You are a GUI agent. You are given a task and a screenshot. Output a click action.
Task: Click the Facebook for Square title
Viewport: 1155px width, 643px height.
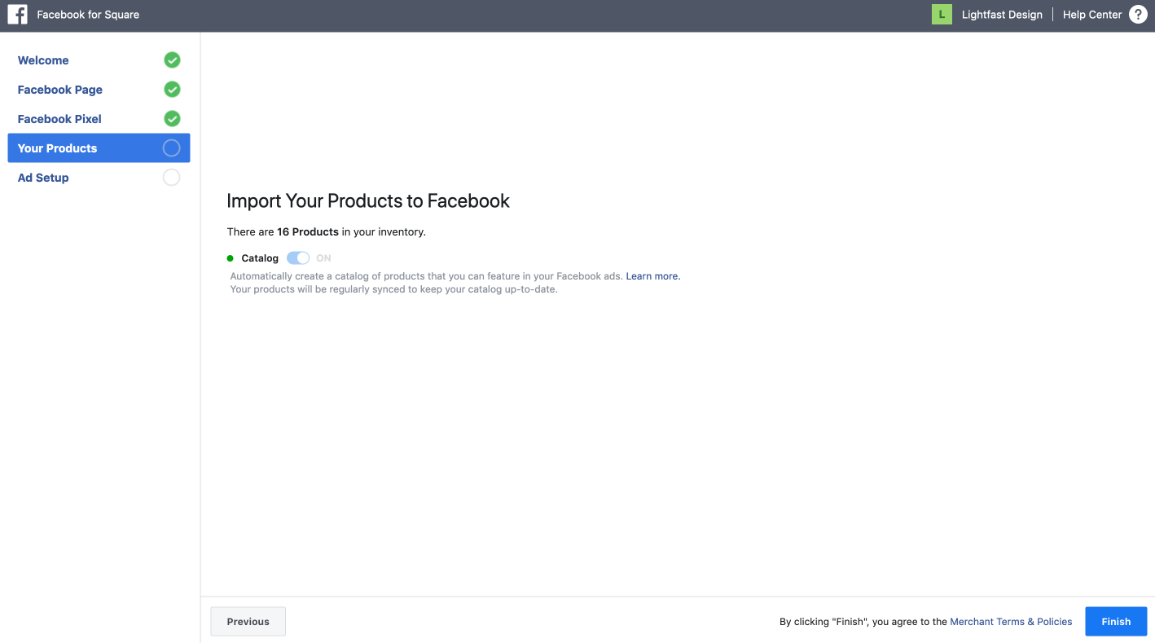[x=88, y=15]
